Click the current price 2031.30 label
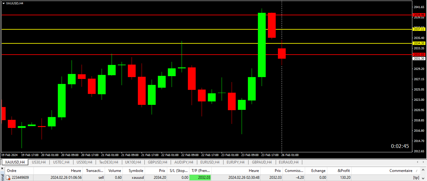This screenshot has width=427, height=181. [419, 58]
